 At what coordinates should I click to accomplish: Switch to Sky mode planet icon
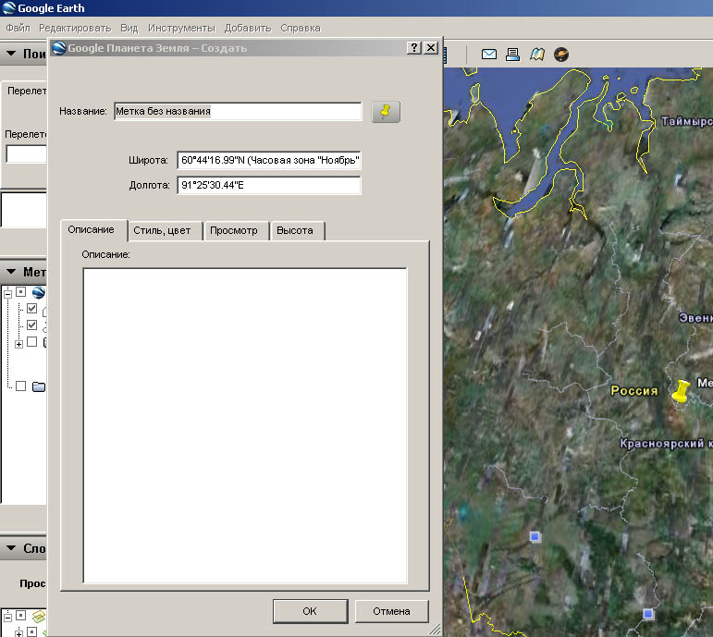(x=561, y=55)
